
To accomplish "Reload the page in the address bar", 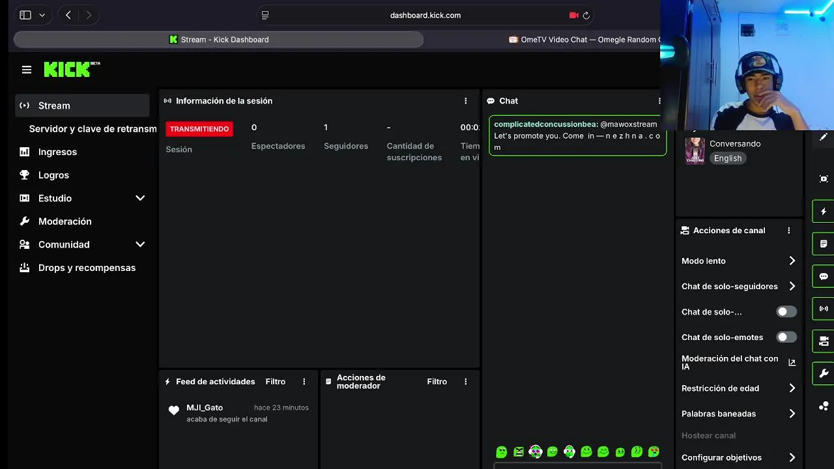I will point(586,15).
